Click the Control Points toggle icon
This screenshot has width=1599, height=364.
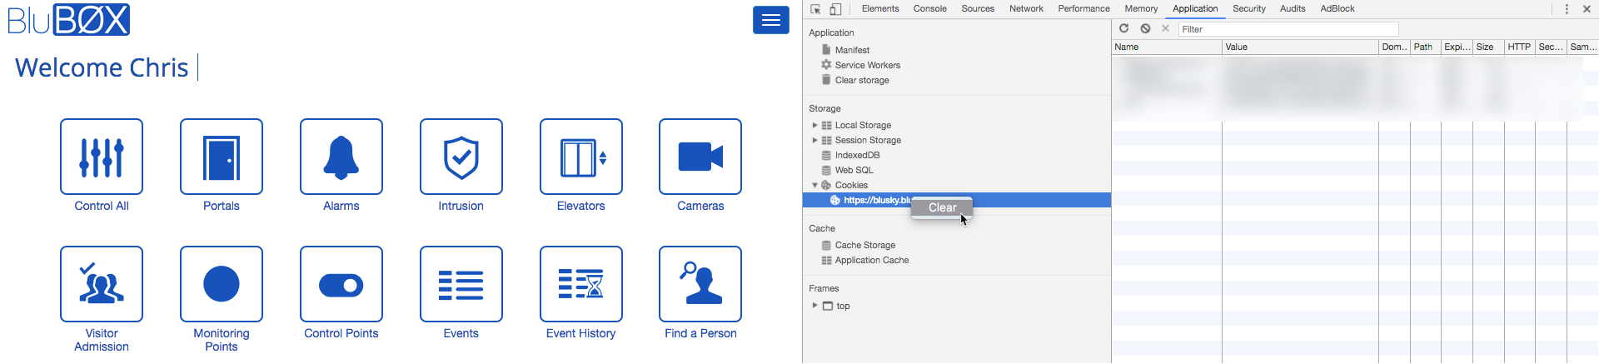pos(341,284)
